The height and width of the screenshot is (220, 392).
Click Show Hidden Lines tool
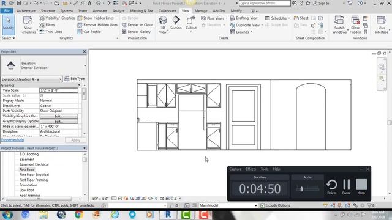[x=96, y=18]
